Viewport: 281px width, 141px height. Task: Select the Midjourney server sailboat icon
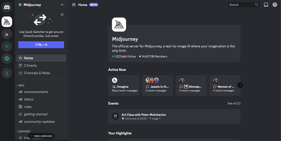[7, 22]
